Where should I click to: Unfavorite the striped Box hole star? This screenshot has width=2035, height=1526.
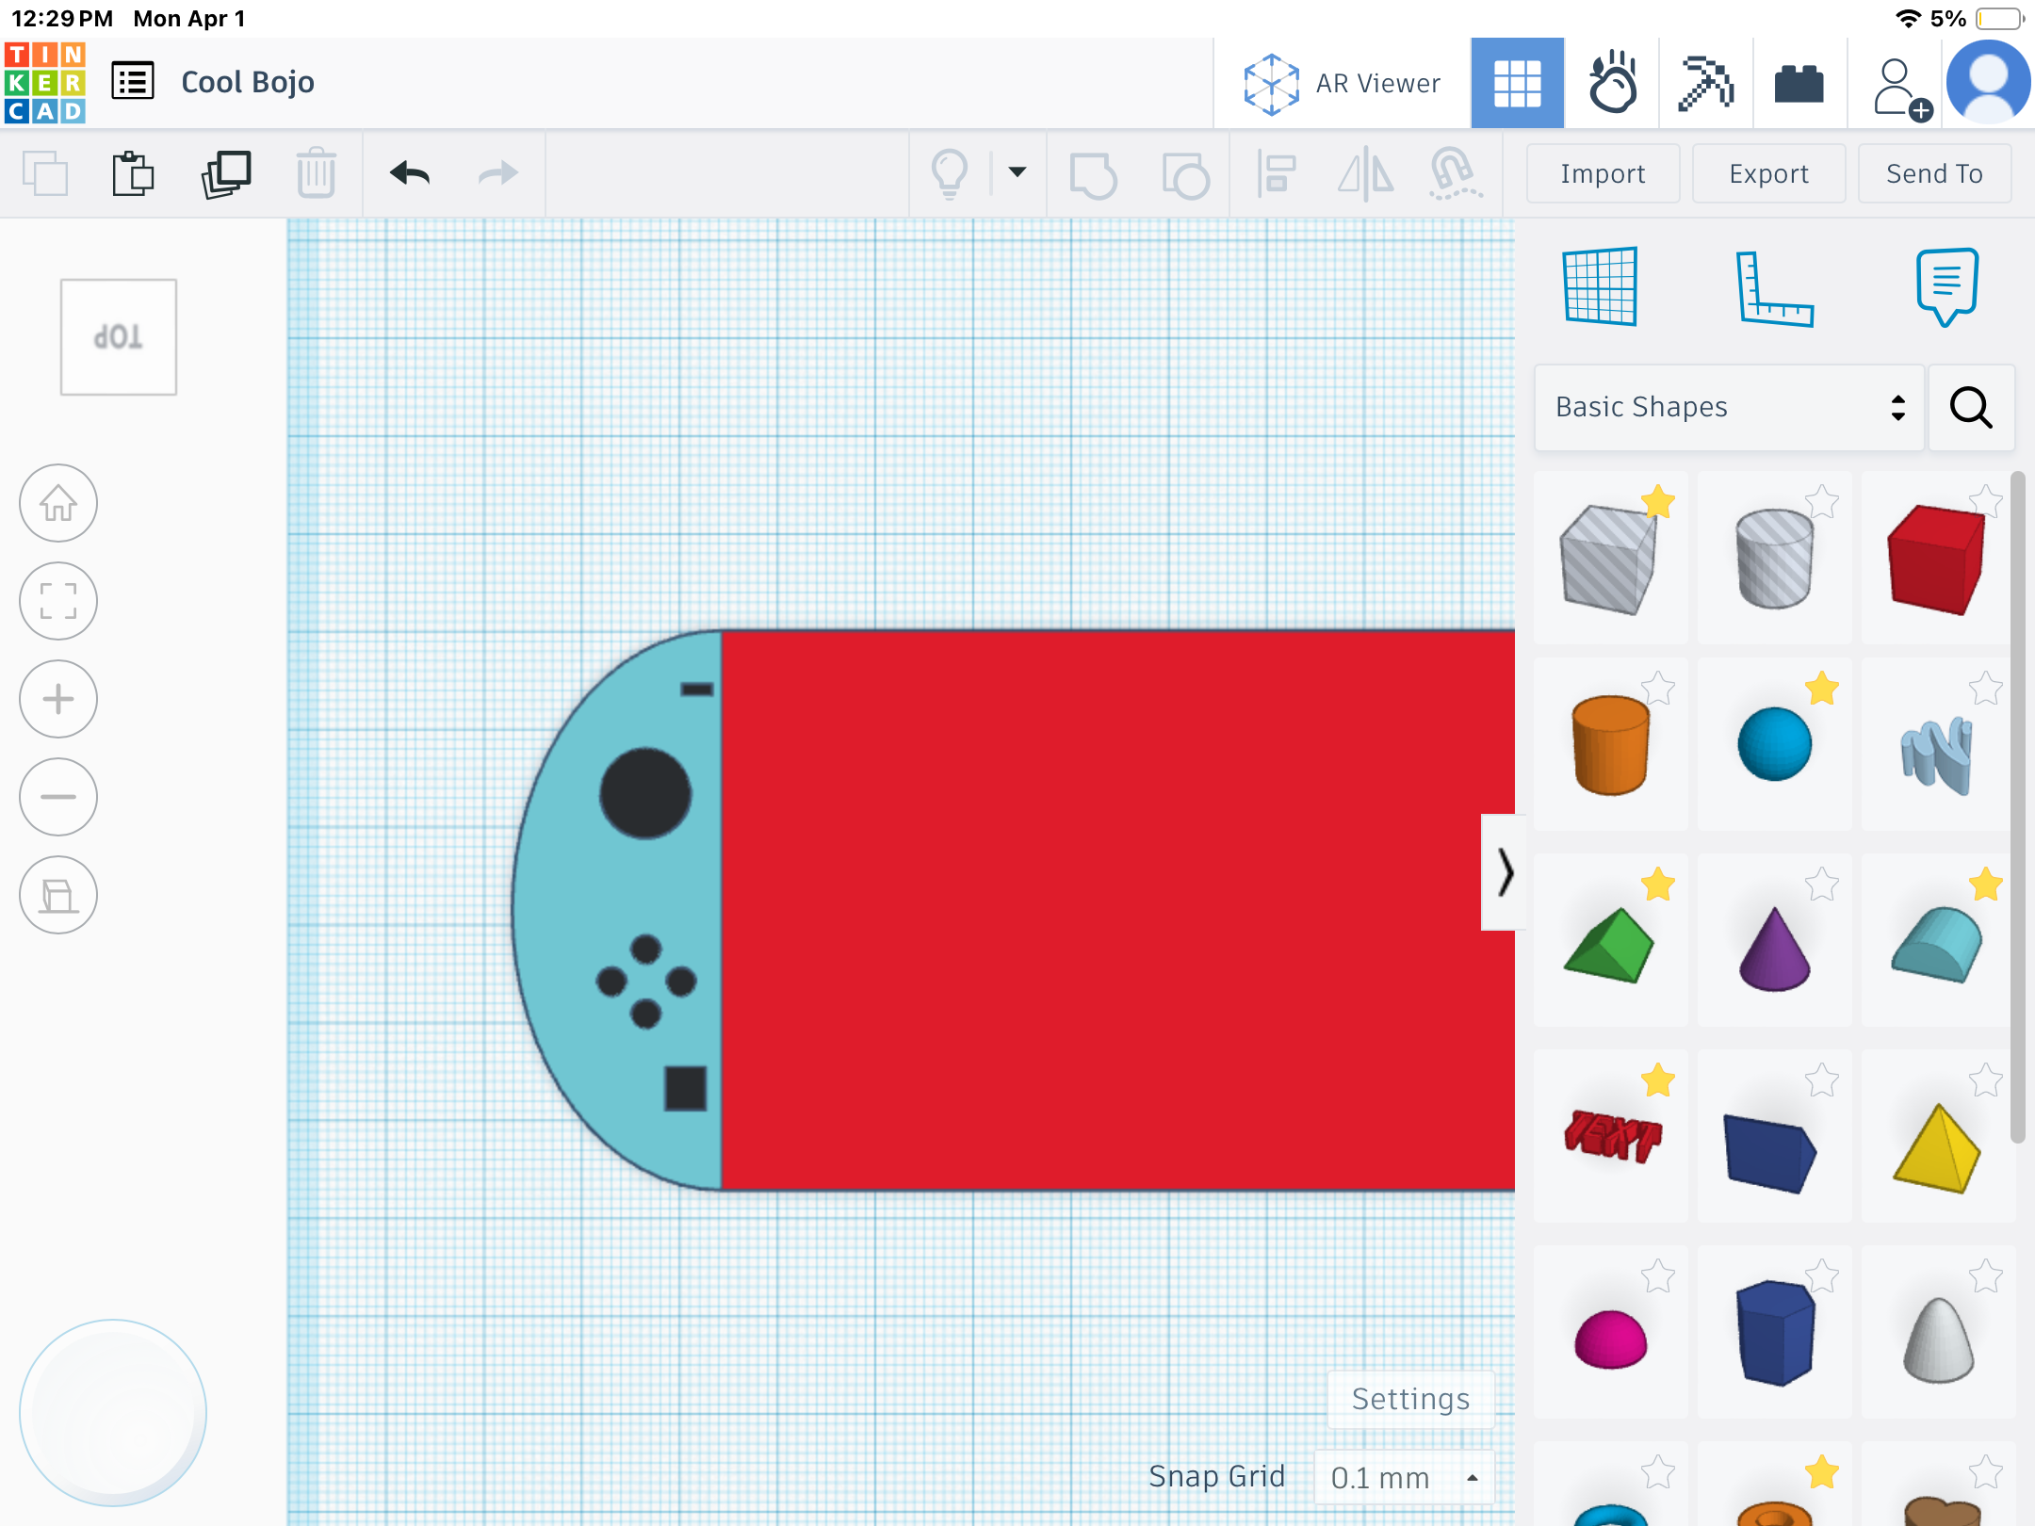(1658, 502)
